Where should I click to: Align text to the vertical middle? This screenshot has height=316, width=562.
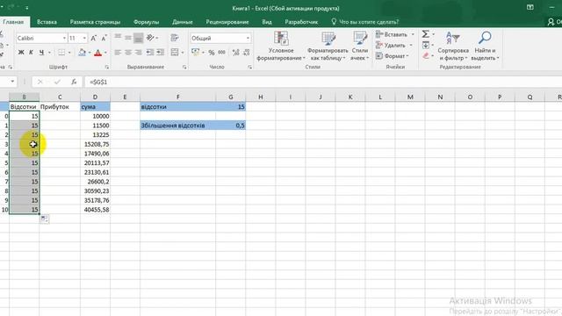(128, 37)
